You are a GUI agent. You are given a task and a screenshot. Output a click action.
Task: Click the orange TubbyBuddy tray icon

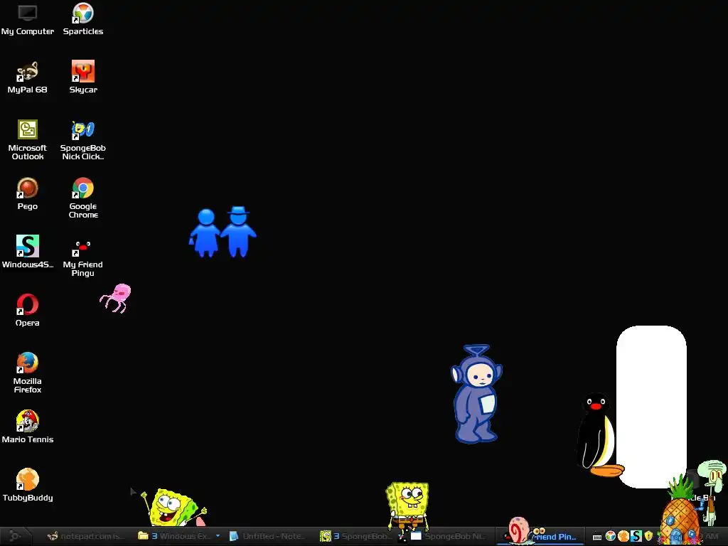623,537
